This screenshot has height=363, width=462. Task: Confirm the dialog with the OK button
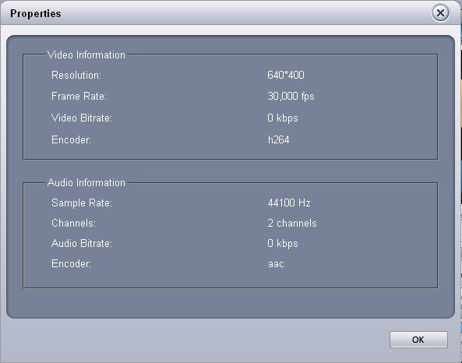click(x=418, y=340)
